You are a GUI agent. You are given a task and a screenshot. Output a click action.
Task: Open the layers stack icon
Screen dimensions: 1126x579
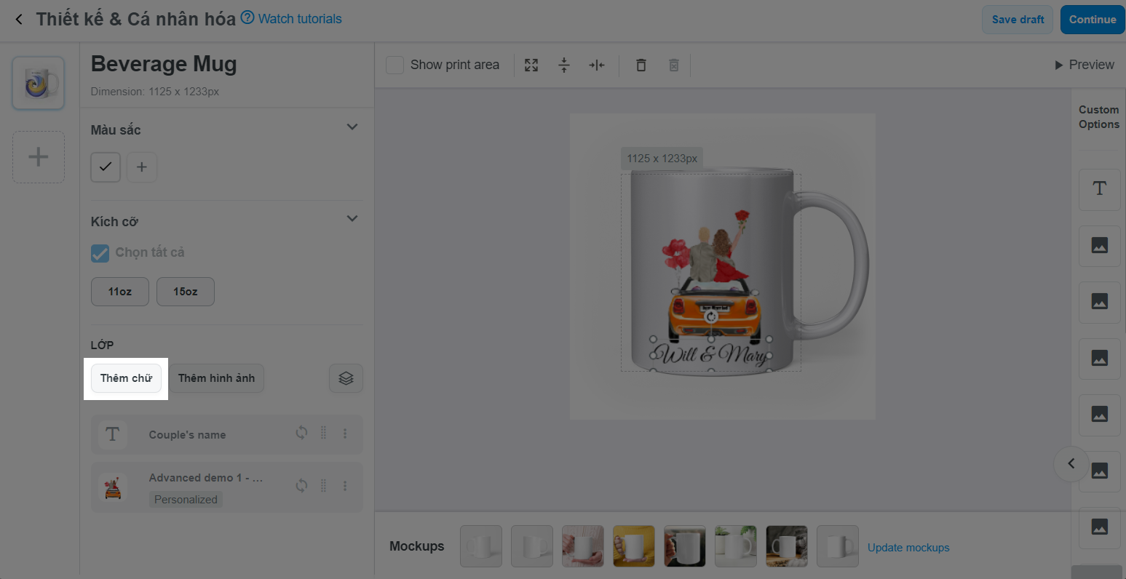346,378
